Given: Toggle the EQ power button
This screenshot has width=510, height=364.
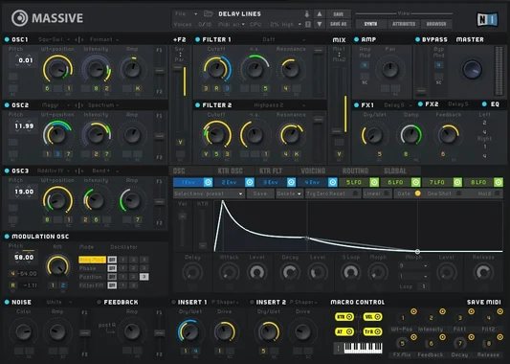Looking at the screenshot, I should (x=484, y=104).
